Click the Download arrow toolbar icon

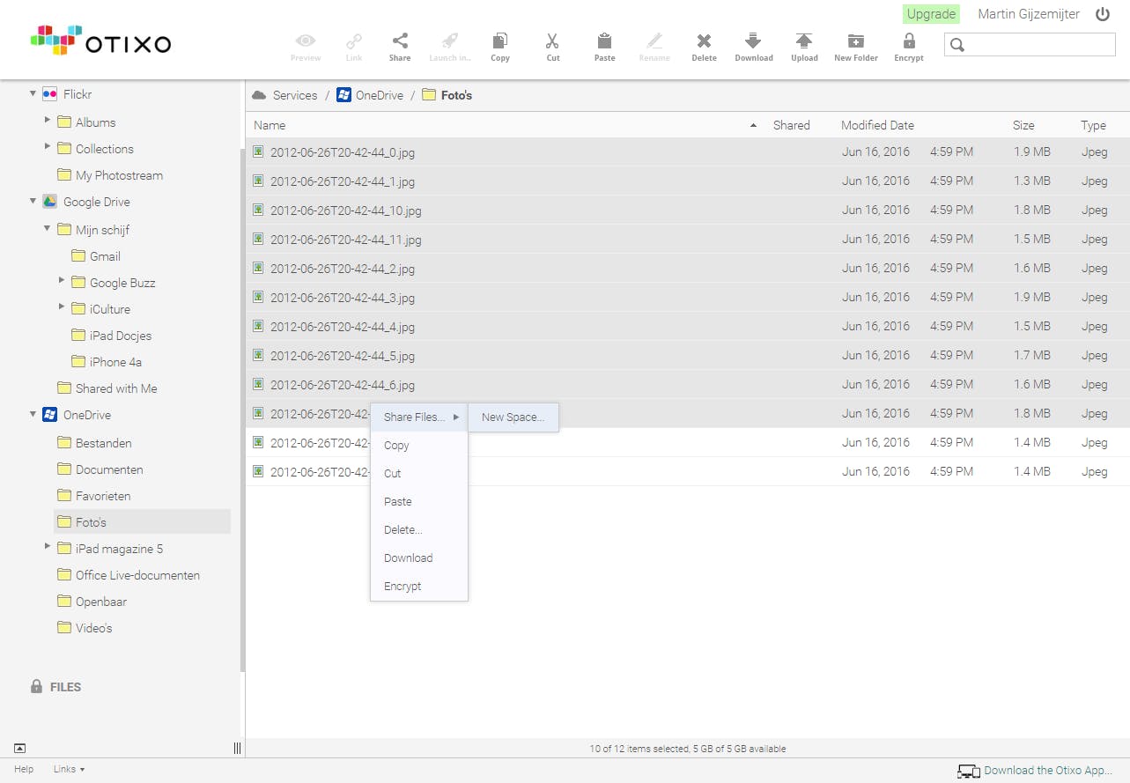pyautogui.click(x=753, y=41)
